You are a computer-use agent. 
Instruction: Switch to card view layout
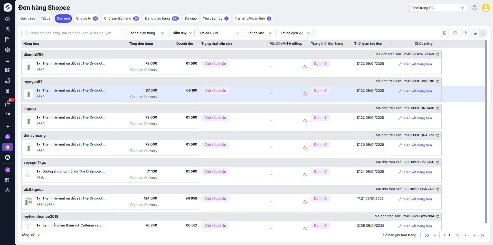coord(475,33)
